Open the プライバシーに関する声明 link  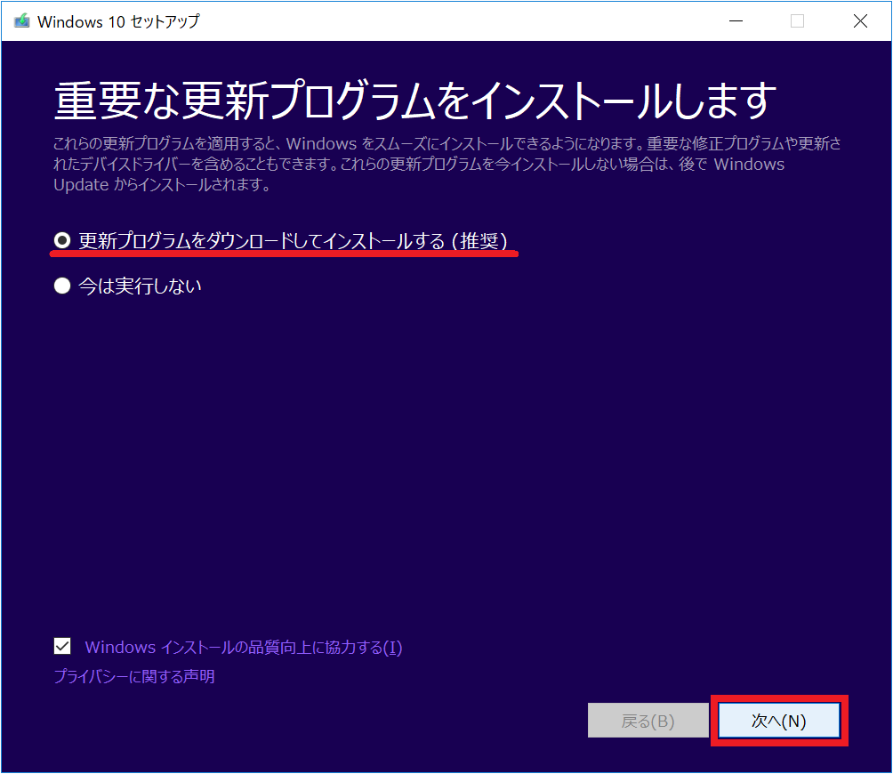(134, 677)
